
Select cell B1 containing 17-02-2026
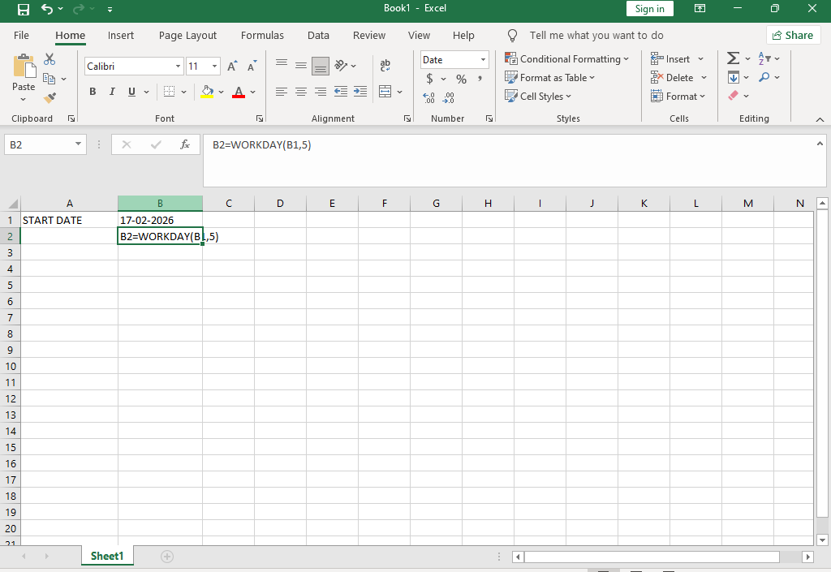click(x=160, y=220)
